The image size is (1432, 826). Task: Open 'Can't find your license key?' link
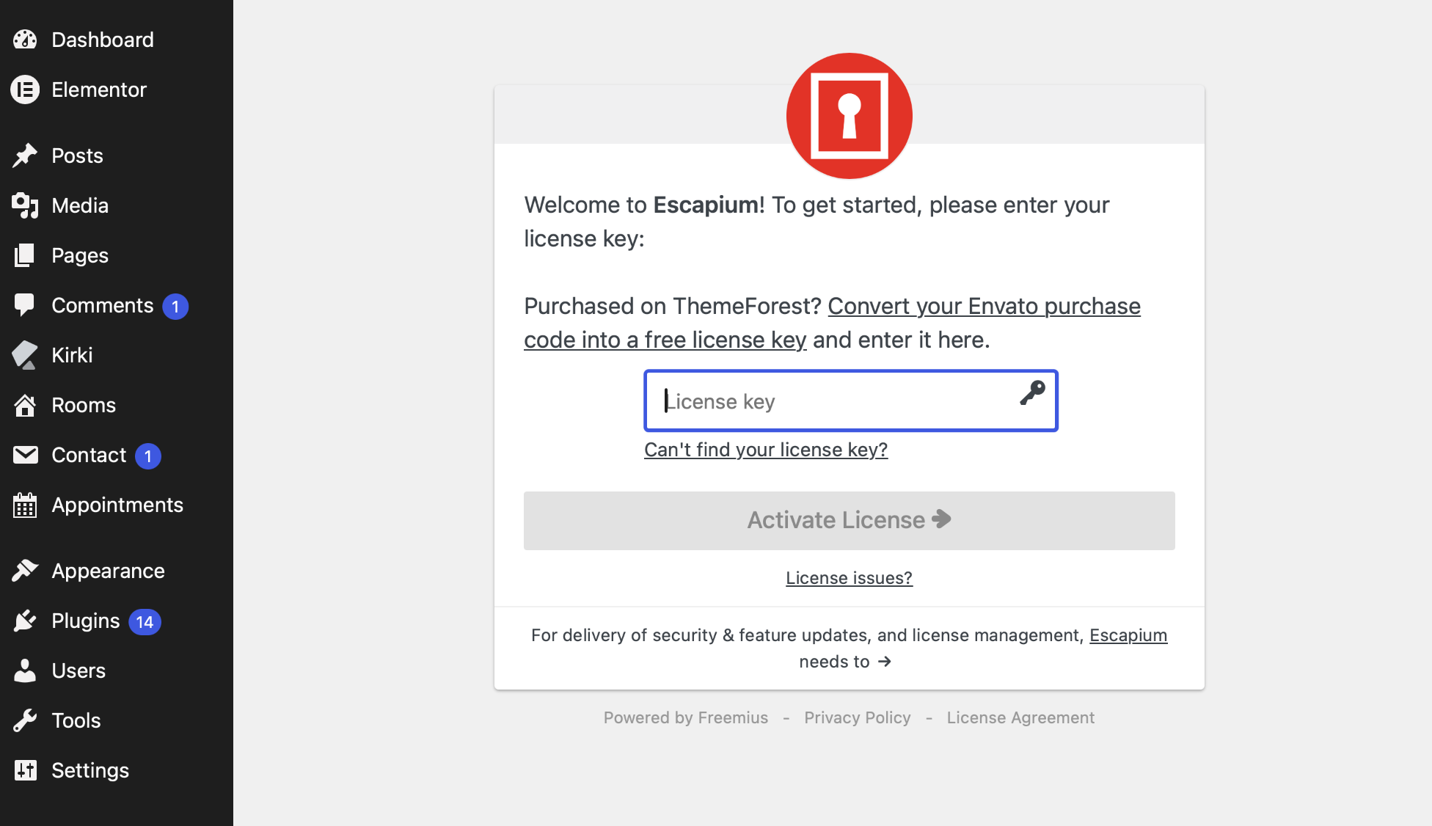(x=766, y=450)
